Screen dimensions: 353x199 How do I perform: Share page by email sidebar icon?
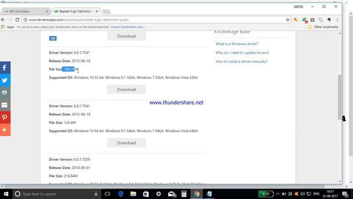pyautogui.click(x=5, y=105)
